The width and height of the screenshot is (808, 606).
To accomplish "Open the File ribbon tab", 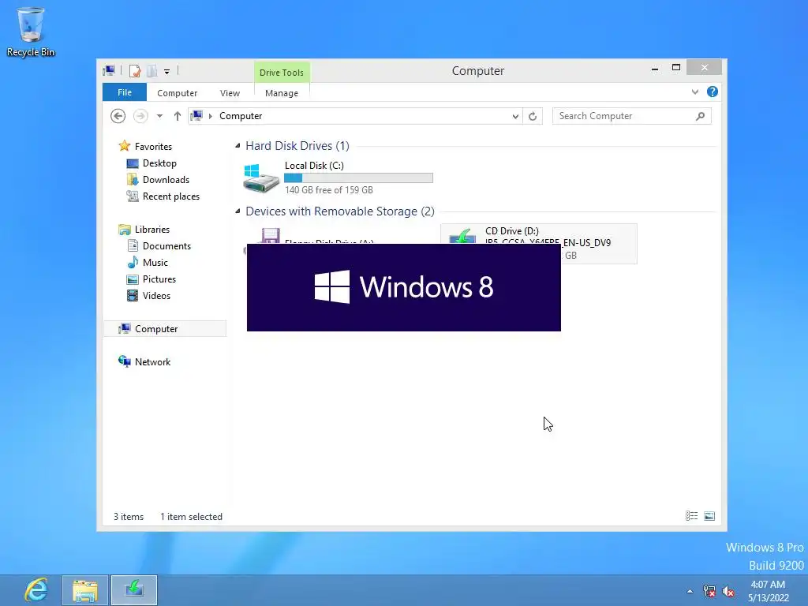I will (124, 92).
